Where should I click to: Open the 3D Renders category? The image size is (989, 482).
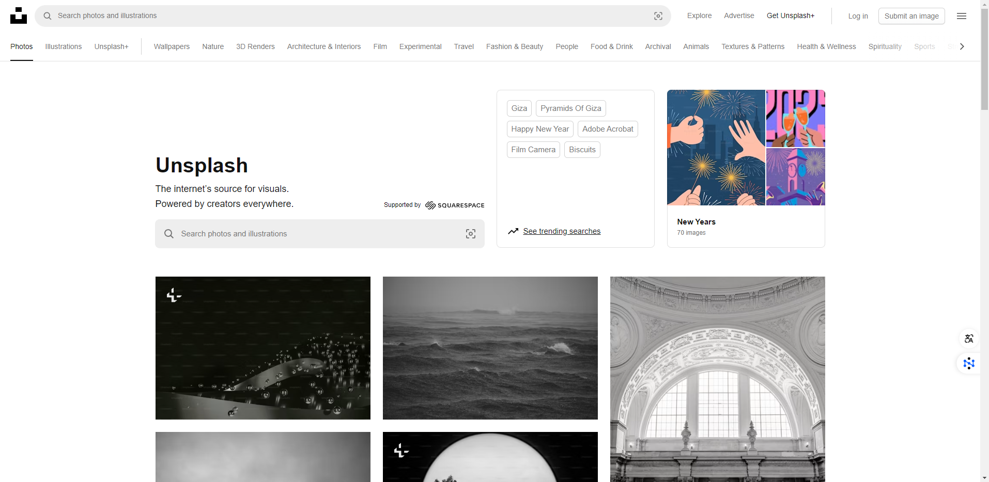255,46
